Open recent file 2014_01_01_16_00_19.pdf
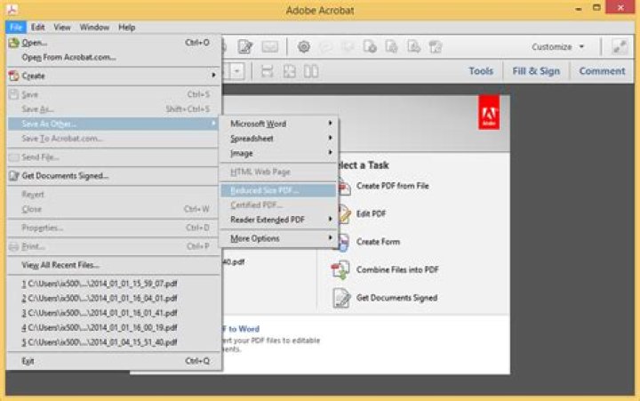640x401 pixels. click(x=114, y=327)
